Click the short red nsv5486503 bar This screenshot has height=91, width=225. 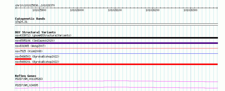coord(23,59)
